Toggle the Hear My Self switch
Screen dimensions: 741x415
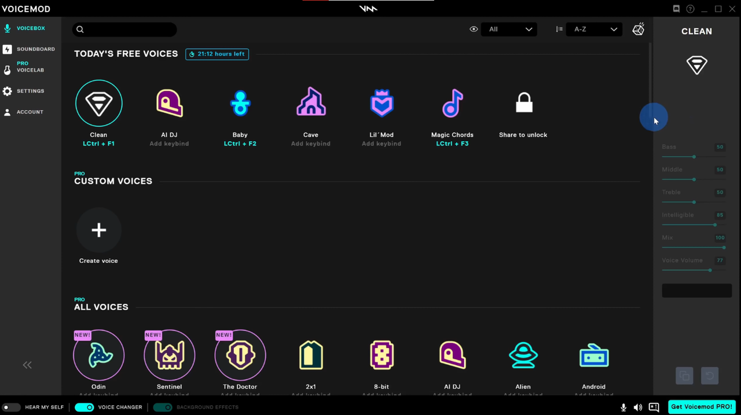coord(11,407)
